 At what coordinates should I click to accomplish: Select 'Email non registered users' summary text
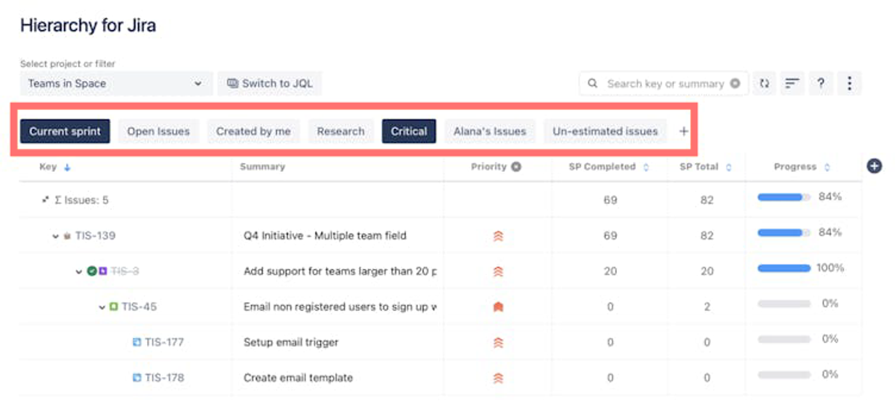pyautogui.click(x=340, y=307)
